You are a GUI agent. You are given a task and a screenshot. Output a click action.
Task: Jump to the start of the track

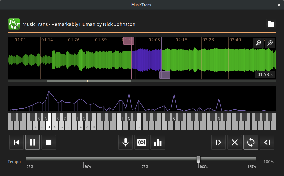click(16, 142)
